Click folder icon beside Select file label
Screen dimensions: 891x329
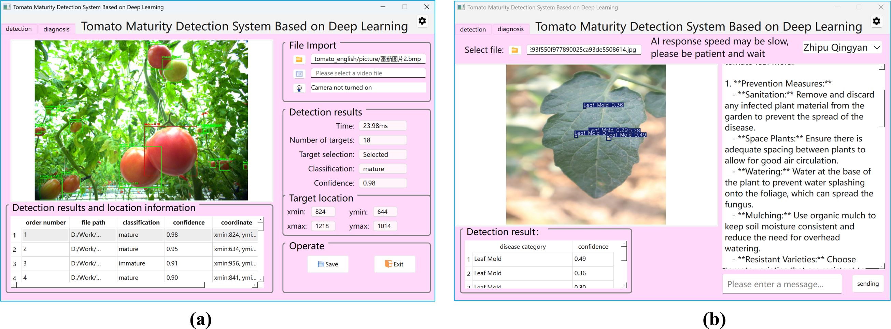pos(514,50)
